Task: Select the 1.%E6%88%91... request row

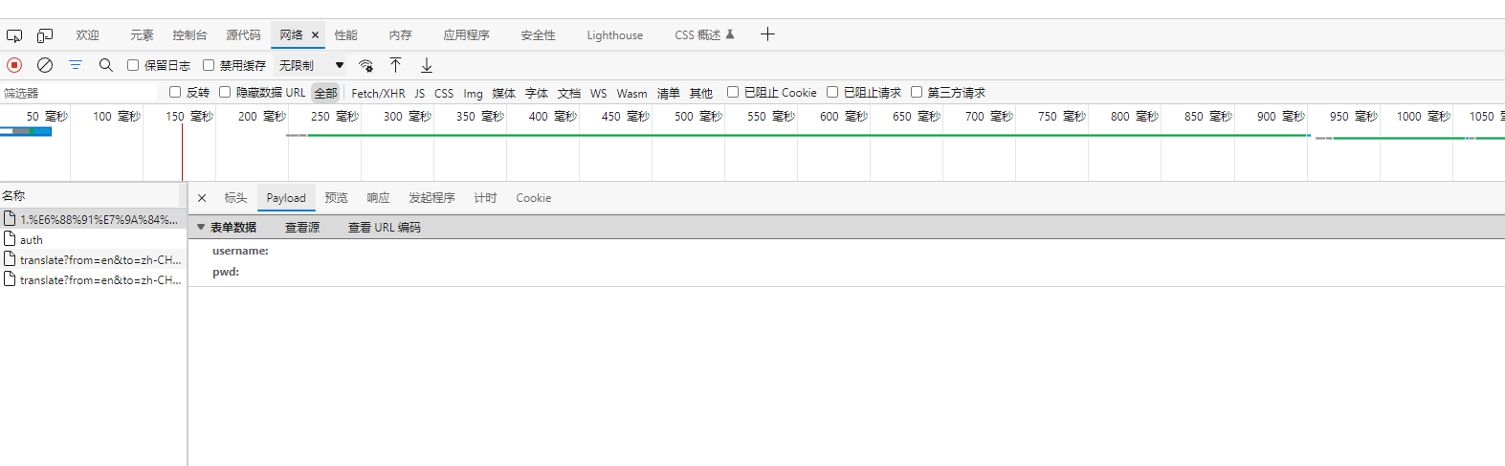Action: (93, 219)
